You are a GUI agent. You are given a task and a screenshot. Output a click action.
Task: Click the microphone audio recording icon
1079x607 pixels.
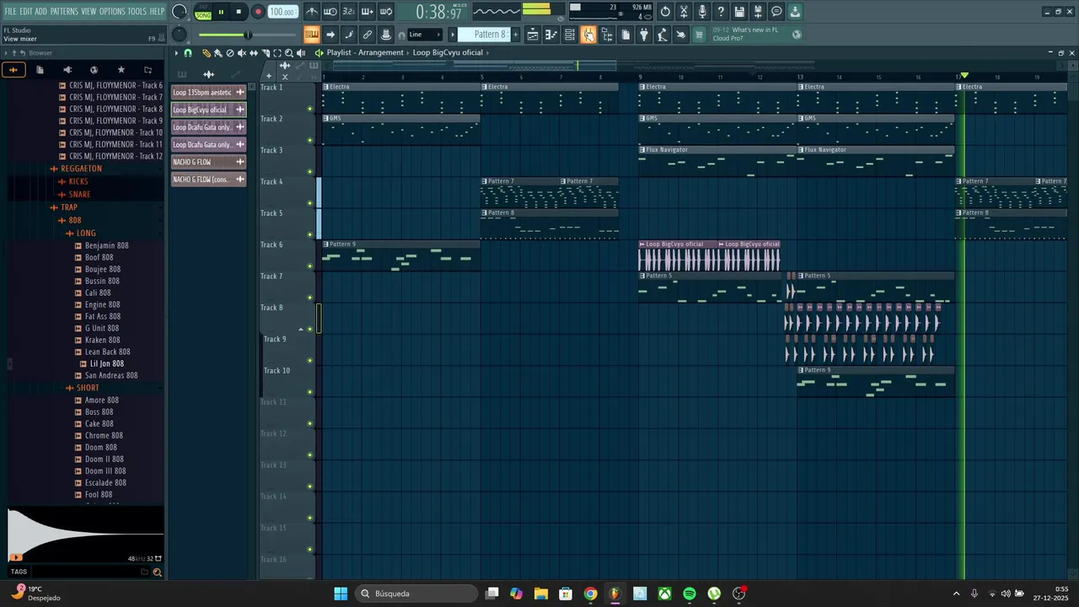[x=702, y=12]
